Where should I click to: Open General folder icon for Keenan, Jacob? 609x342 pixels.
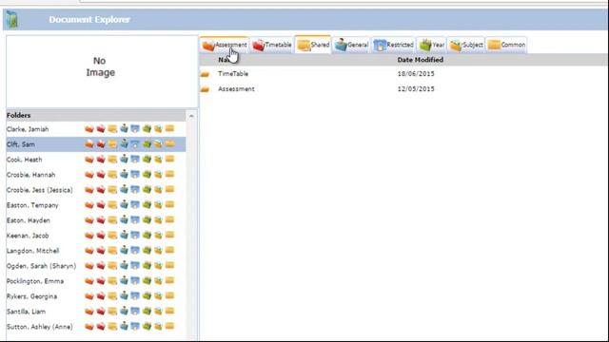tap(124, 235)
